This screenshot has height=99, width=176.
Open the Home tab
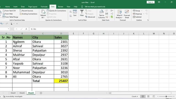[x=7, y=7]
